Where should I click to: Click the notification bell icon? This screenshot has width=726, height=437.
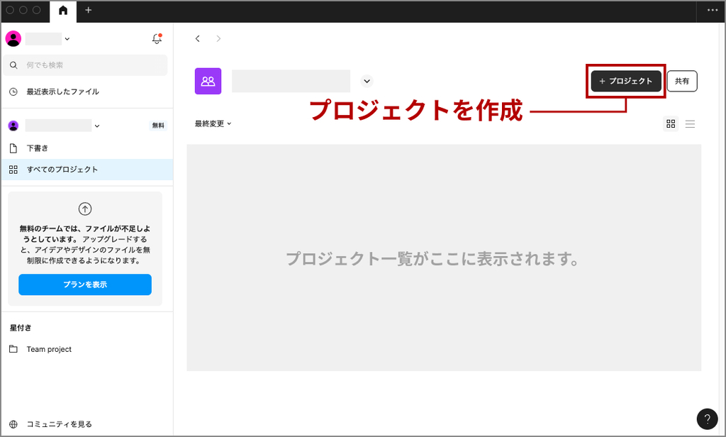[157, 39]
